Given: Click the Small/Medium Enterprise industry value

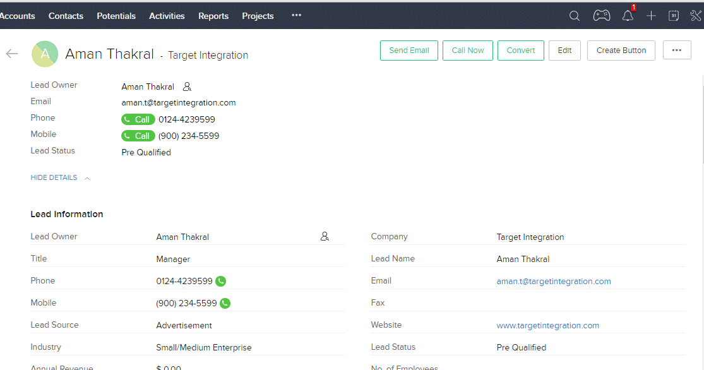Looking at the screenshot, I should click(204, 347).
